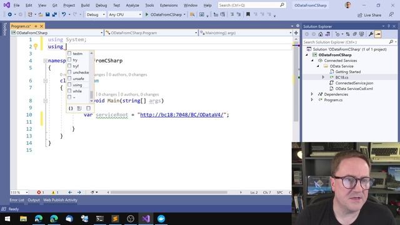Switch to the Error List tab
This screenshot has height=225, width=400.
[x=17, y=200]
